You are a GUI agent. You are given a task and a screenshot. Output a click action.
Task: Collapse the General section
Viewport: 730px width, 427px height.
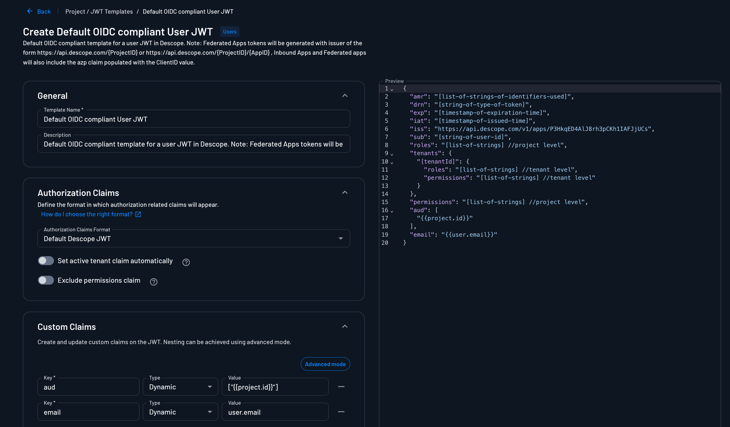coord(345,96)
